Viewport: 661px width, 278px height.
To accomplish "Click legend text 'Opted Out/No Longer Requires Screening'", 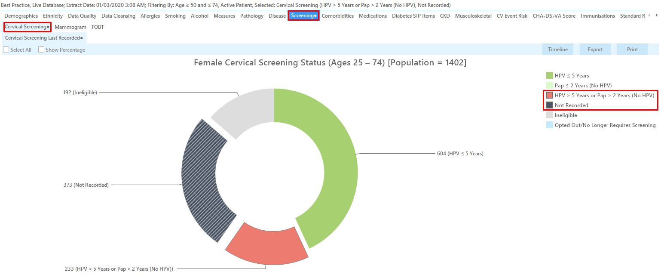I will pyautogui.click(x=605, y=125).
